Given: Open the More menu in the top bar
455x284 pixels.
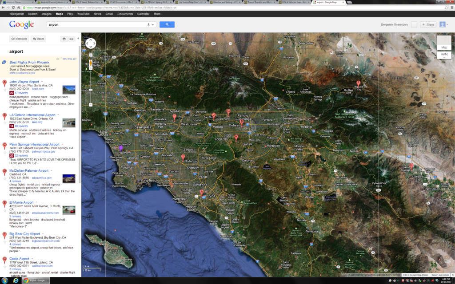Looking at the screenshot, I should click(157, 14).
